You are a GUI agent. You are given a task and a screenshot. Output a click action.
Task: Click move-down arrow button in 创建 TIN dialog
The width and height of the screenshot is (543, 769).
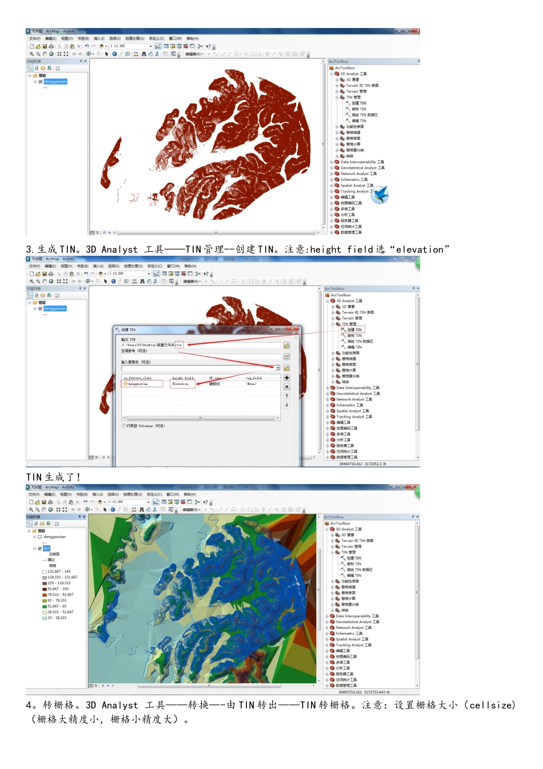click(x=286, y=405)
